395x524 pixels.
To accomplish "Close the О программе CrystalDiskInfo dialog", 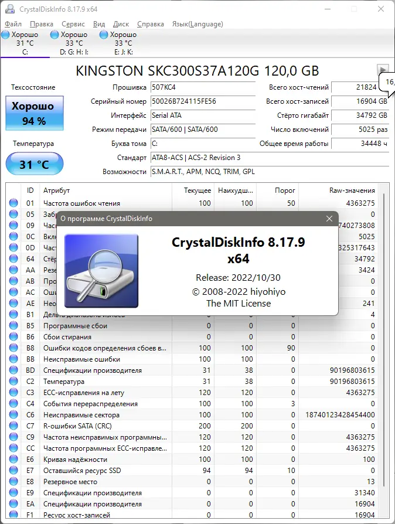I will pyautogui.click(x=329, y=219).
